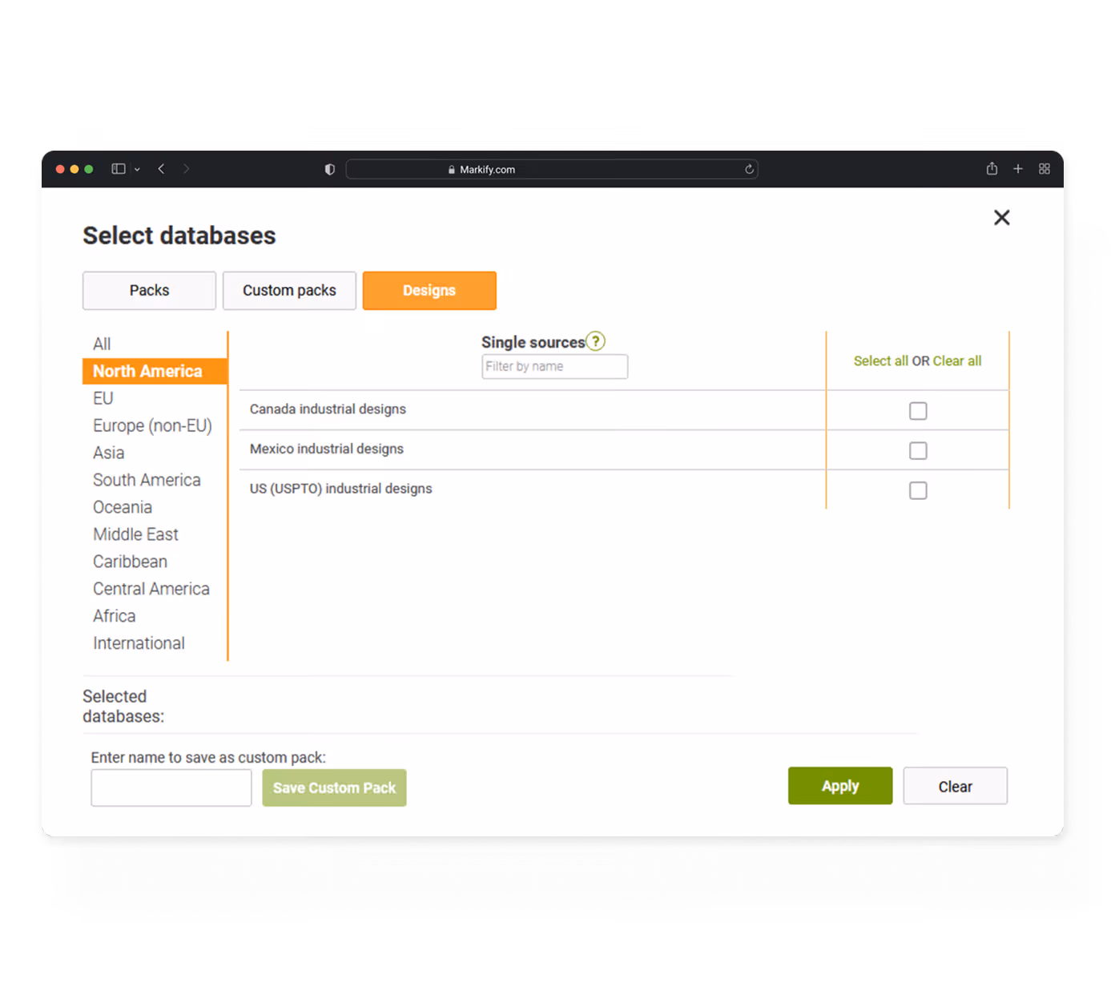Choose EU in the region list
The width and height of the screenshot is (1119, 987).
click(103, 398)
